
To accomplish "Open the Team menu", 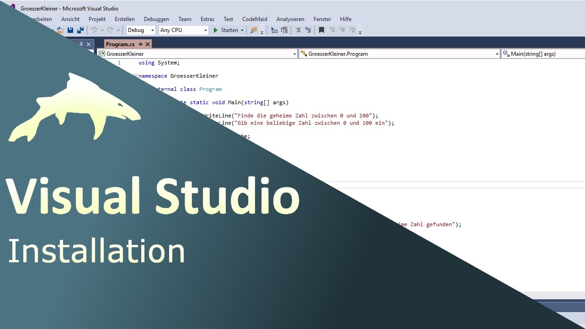I will pos(185,19).
